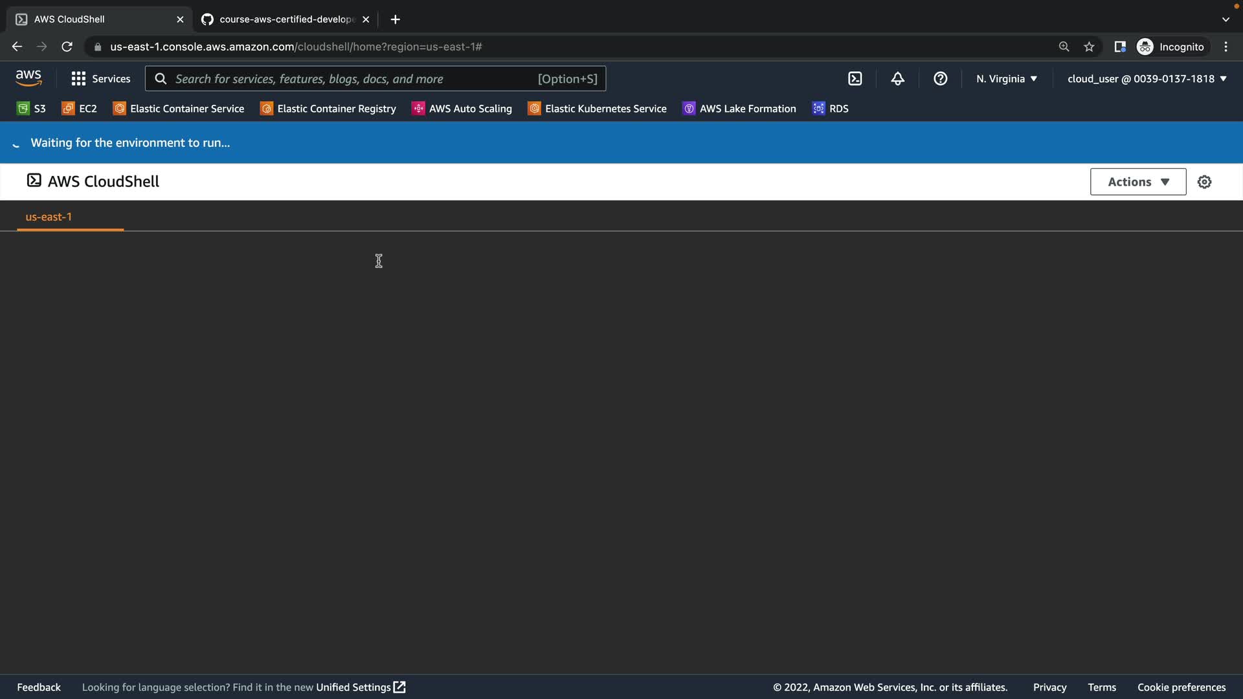Screen dimensions: 1243x699
Task: Expand the Actions dropdown
Action: (x=1137, y=182)
